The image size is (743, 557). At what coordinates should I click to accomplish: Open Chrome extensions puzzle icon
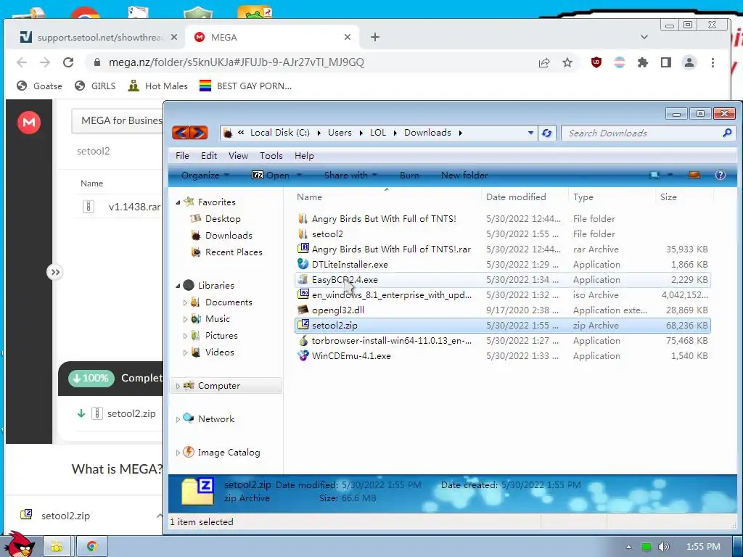click(x=643, y=62)
